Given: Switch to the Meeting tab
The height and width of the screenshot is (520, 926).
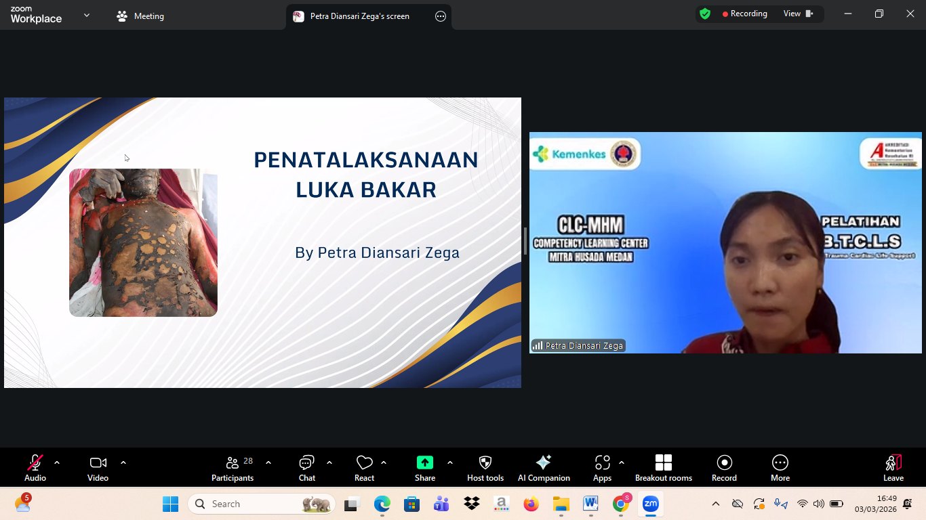Looking at the screenshot, I should [140, 16].
